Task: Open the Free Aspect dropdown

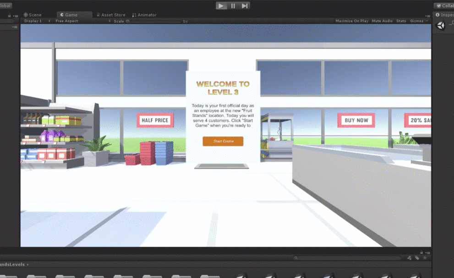Action: (69, 21)
